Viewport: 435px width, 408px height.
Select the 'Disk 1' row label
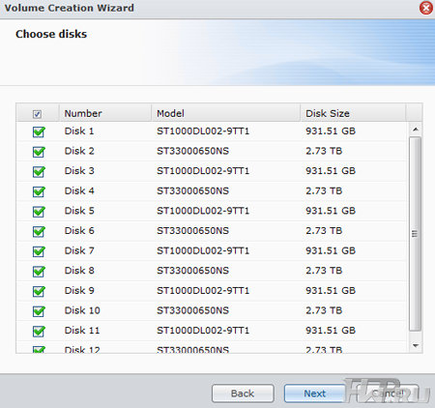(x=79, y=131)
